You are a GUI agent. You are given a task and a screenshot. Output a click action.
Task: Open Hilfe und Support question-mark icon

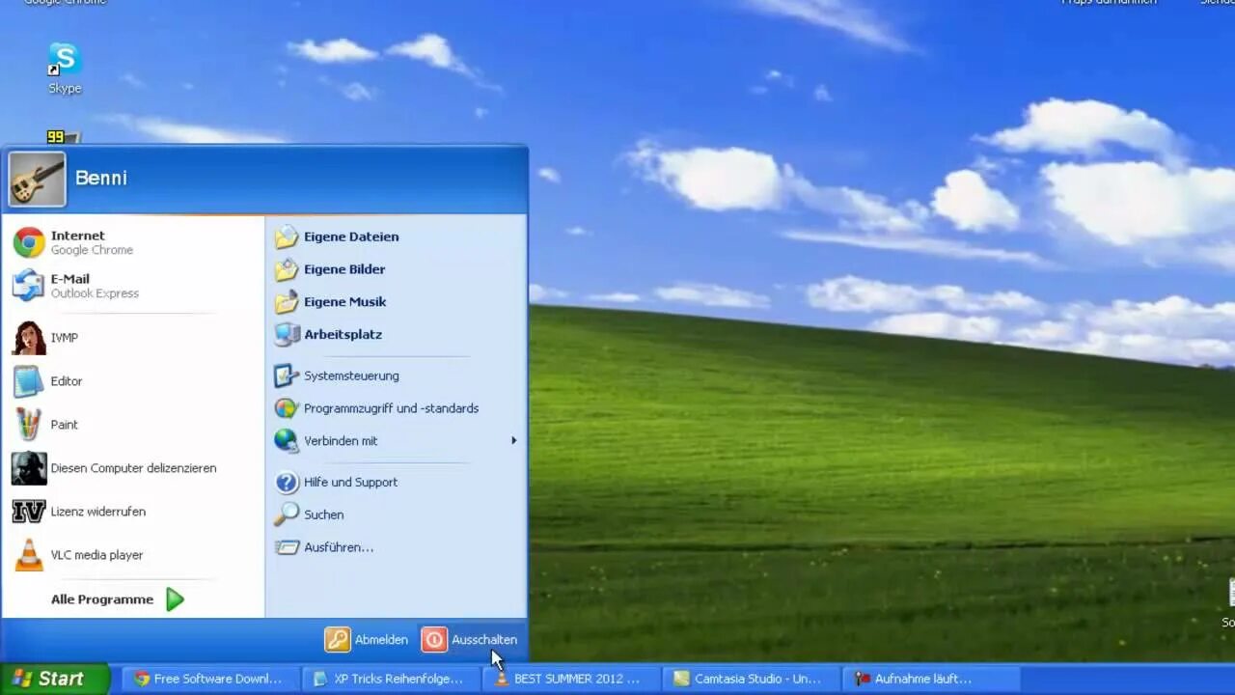(287, 483)
